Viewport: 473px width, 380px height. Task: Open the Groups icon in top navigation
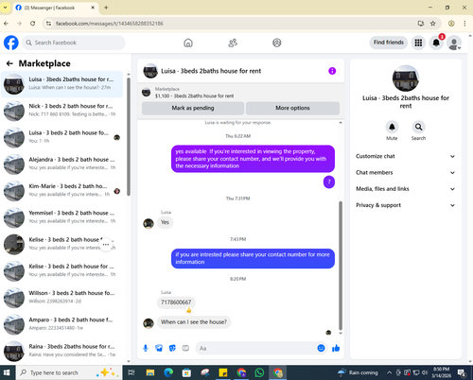point(277,43)
